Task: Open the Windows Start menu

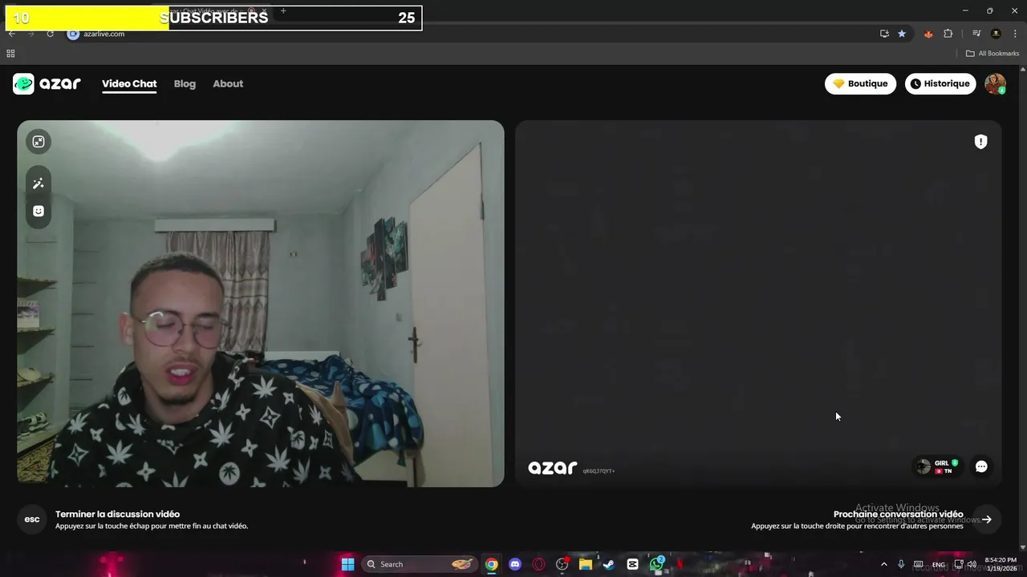Action: pyautogui.click(x=347, y=564)
